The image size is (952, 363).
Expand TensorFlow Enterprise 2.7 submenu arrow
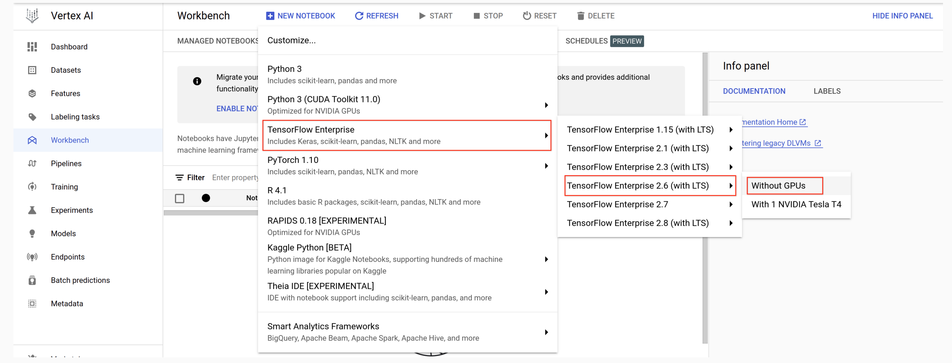731,204
